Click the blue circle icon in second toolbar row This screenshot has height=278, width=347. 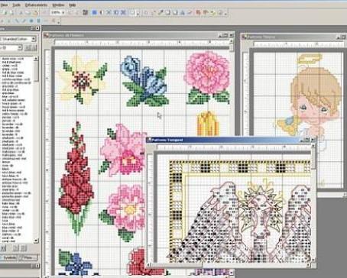point(31,21)
